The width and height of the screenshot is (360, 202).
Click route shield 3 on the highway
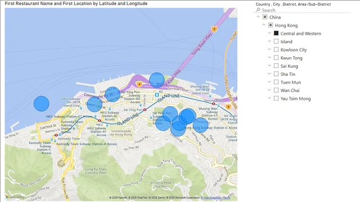(214, 29)
